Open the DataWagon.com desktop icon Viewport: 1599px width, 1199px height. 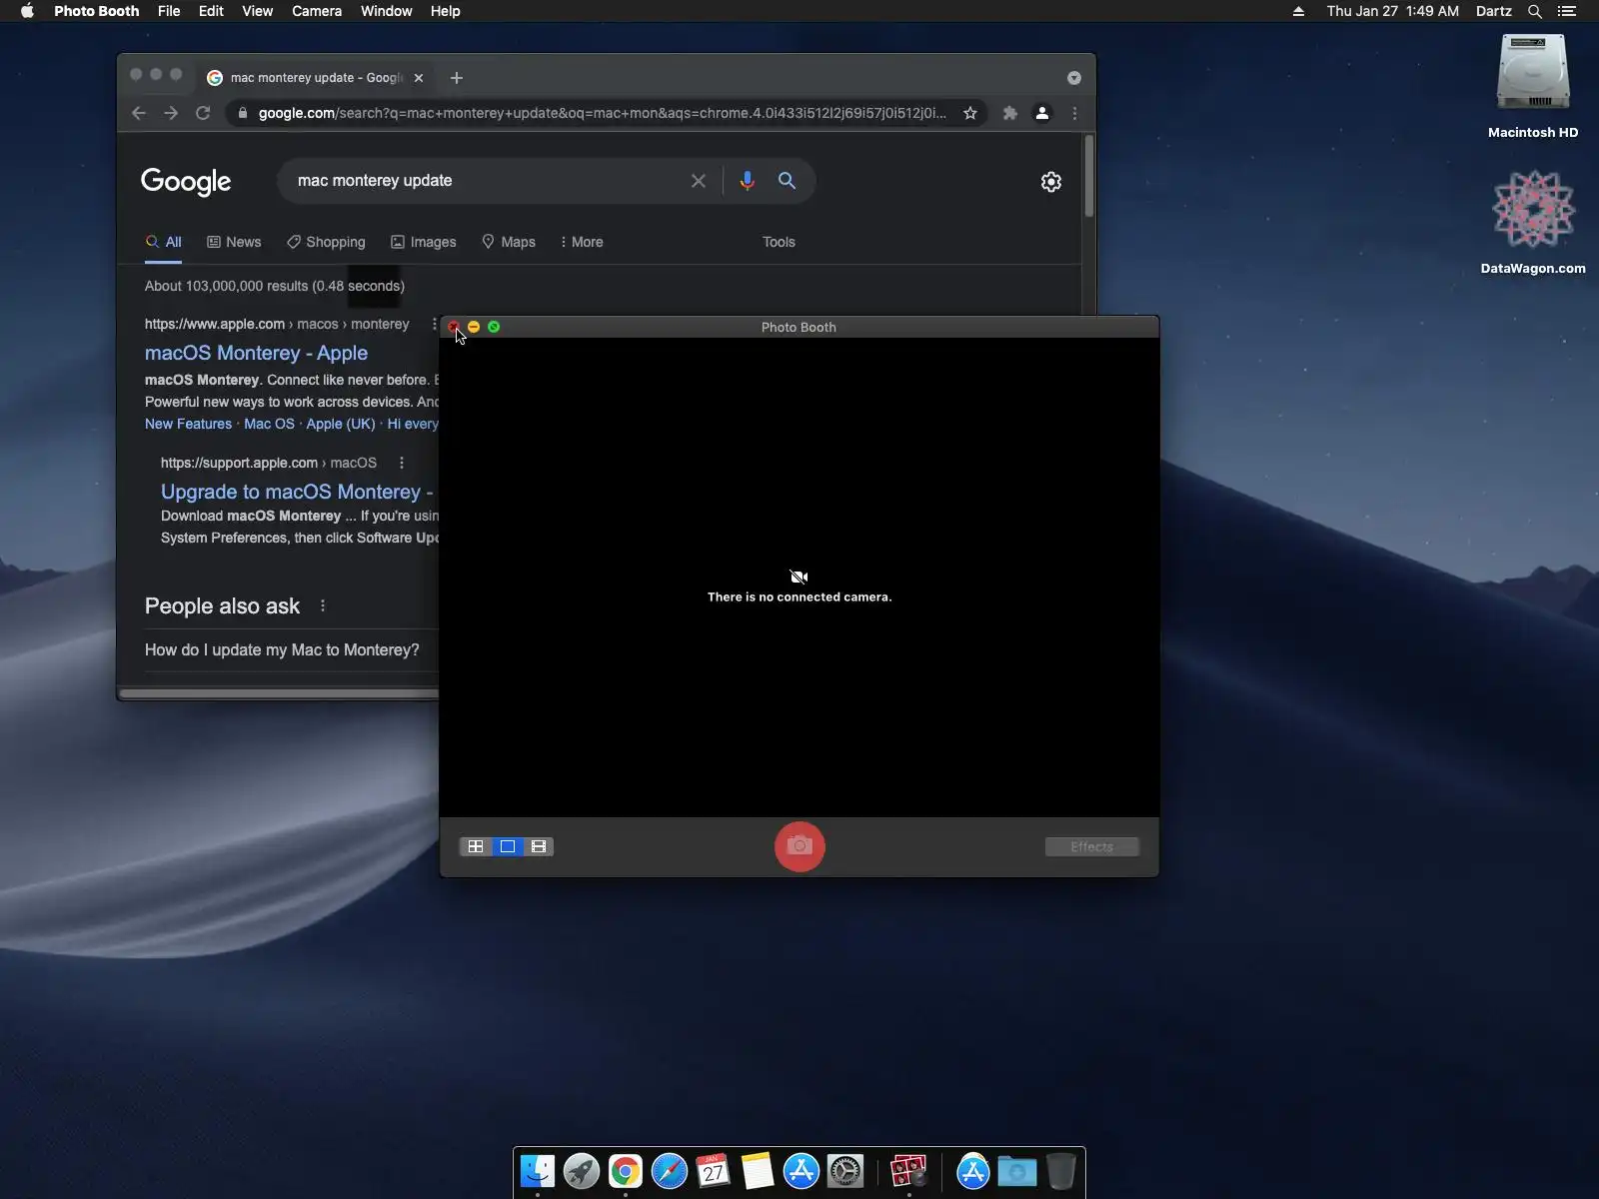(1533, 222)
